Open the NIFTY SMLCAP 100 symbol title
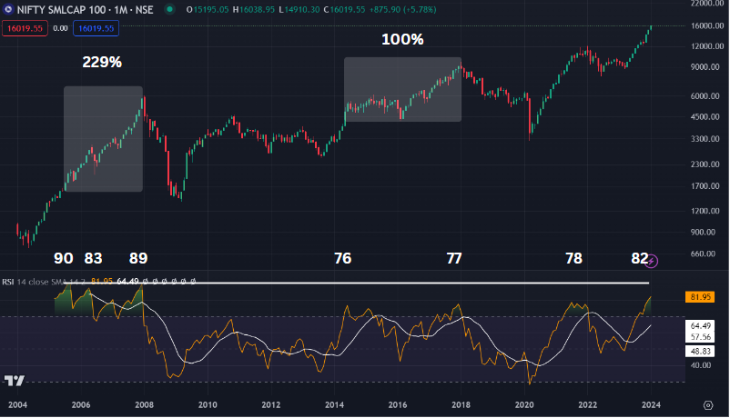The width and height of the screenshot is (730, 418). pos(86,9)
